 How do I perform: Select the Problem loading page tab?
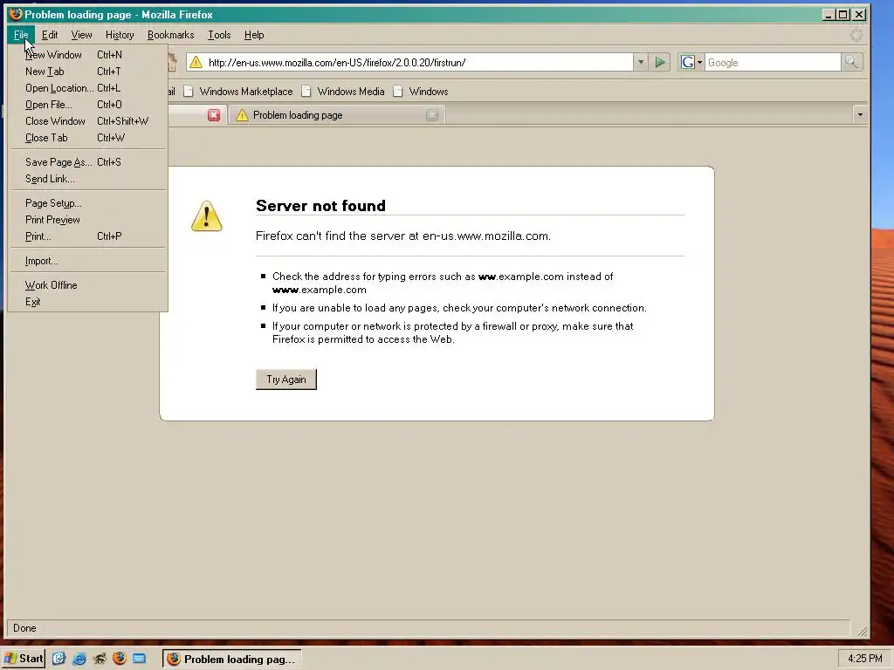point(336,115)
